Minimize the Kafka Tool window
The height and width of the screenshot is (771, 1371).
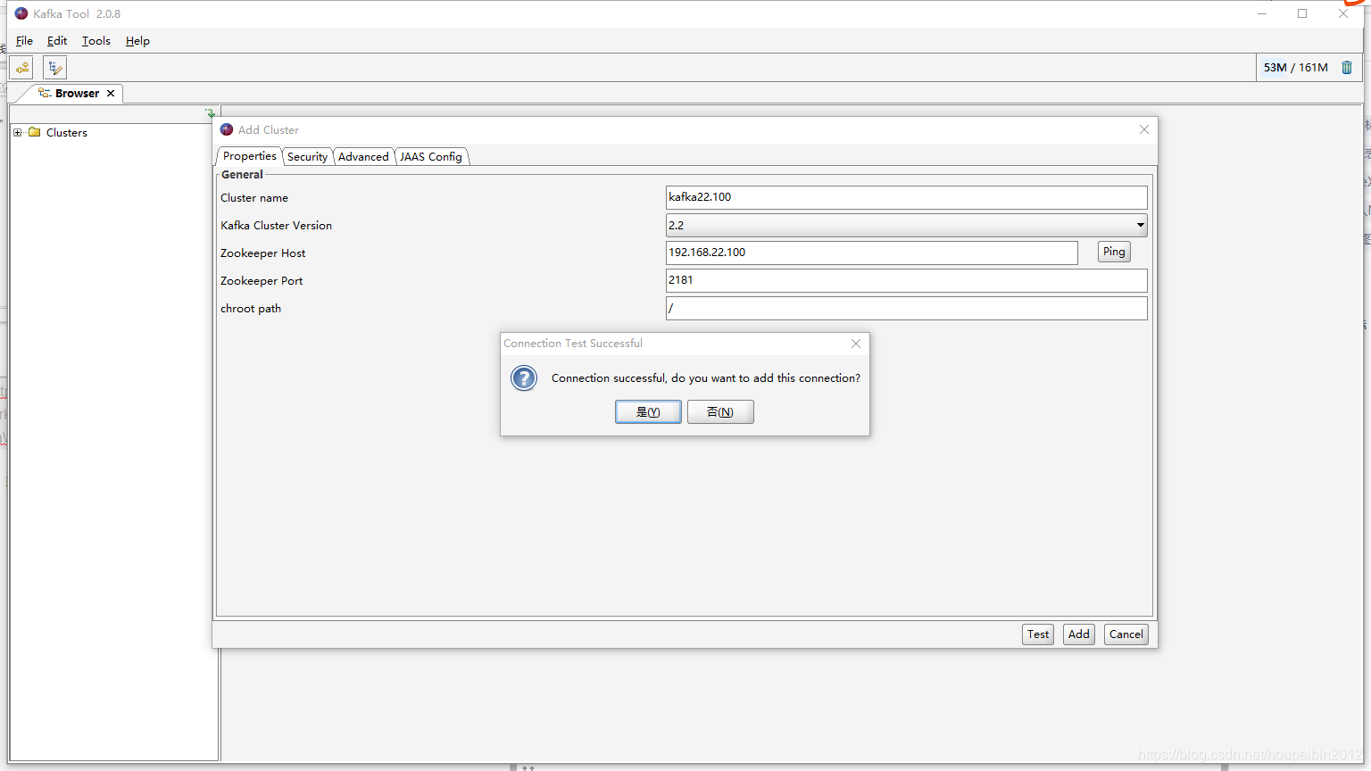(1262, 13)
